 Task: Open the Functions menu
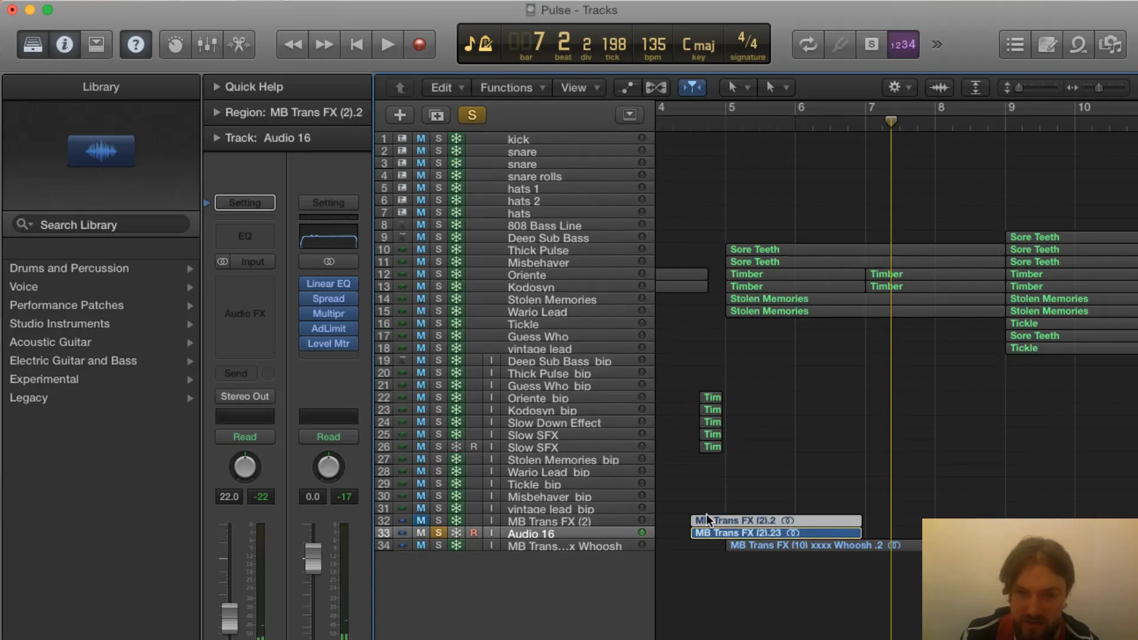511,87
